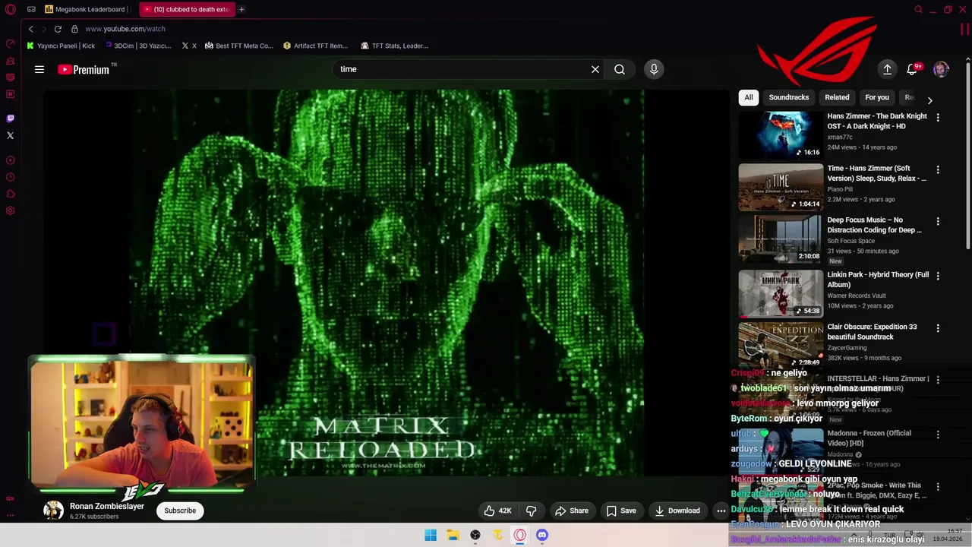The height and width of the screenshot is (547, 972).
Task: Open the Opera GX main menu logo
Action: click(10, 9)
